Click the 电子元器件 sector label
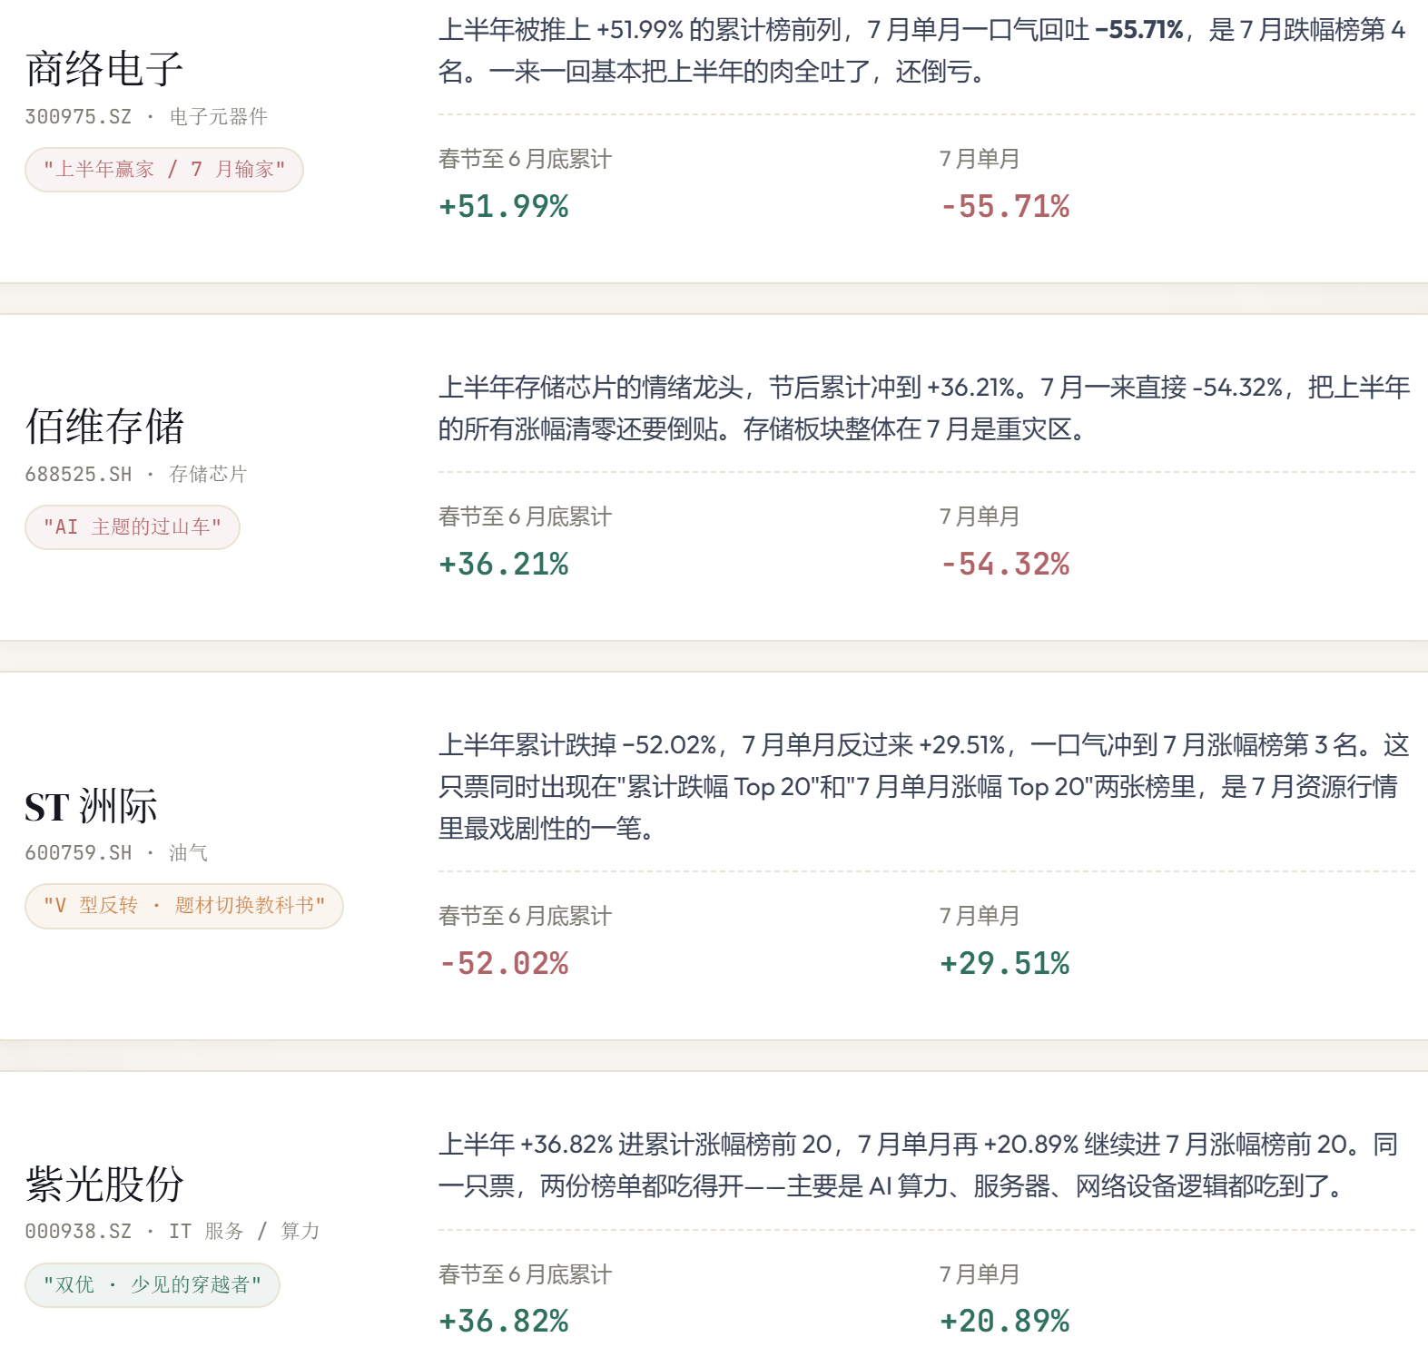This screenshot has height=1347, width=1428. (218, 116)
